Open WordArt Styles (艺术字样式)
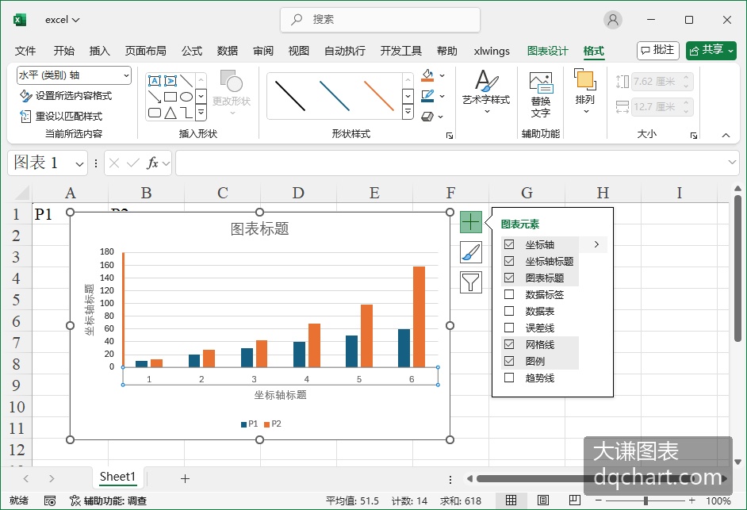 (x=486, y=92)
